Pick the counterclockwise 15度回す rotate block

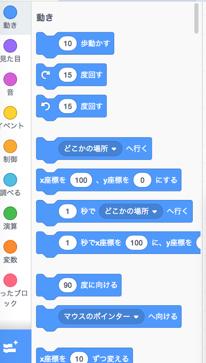(71, 106)
